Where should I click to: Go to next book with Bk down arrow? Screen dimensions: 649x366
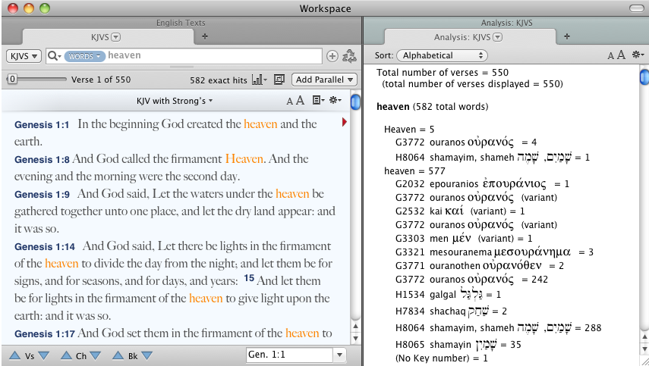tap(146, 355)
